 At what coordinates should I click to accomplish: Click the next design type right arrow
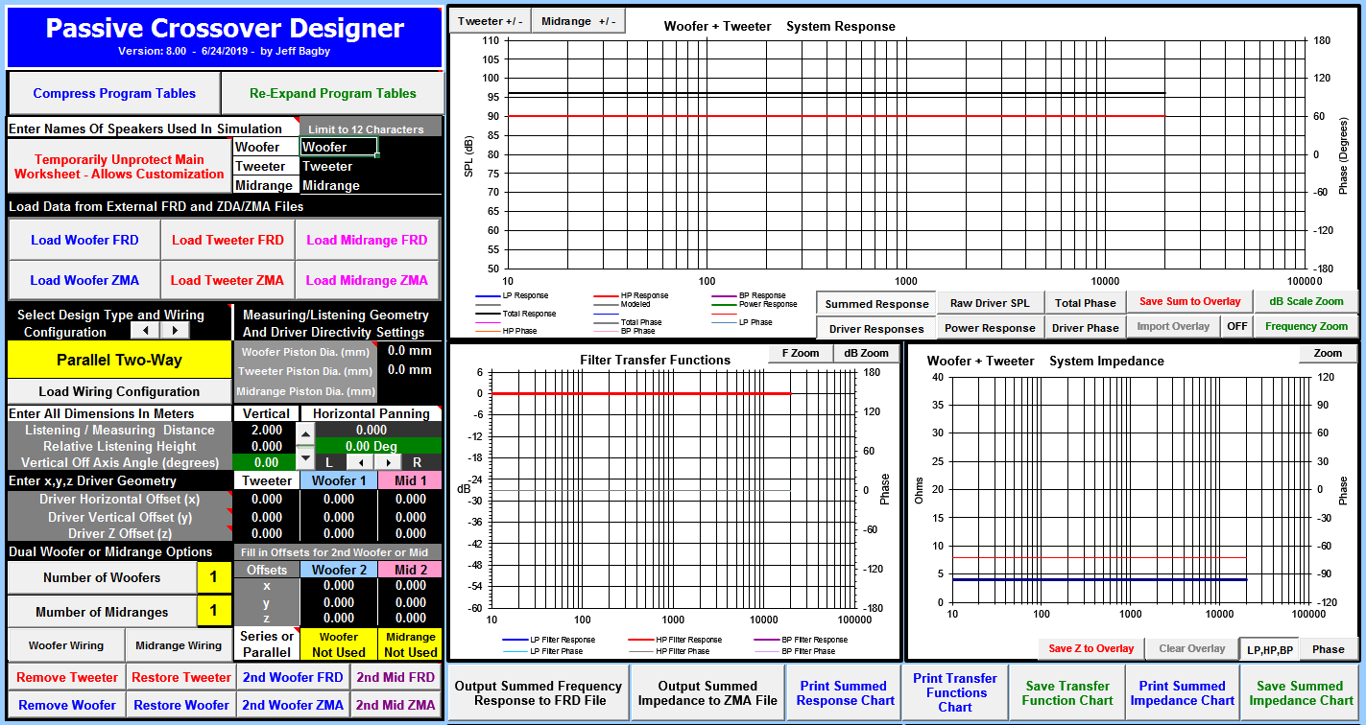coord(174,330)
